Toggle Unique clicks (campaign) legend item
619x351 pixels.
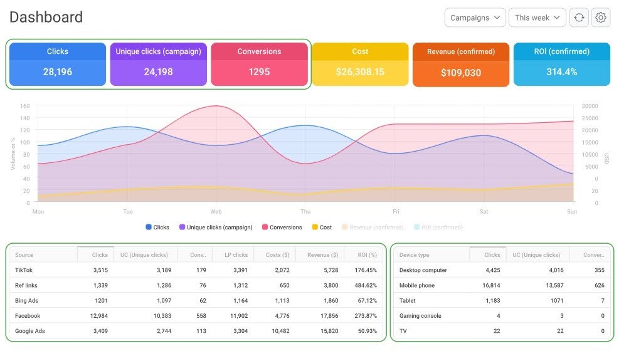pos(215,228)
